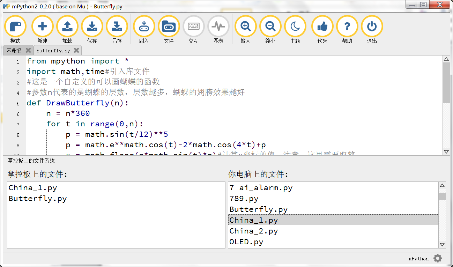Open the 交互 (REPL) keyboard icon

[x=193, y=27]
